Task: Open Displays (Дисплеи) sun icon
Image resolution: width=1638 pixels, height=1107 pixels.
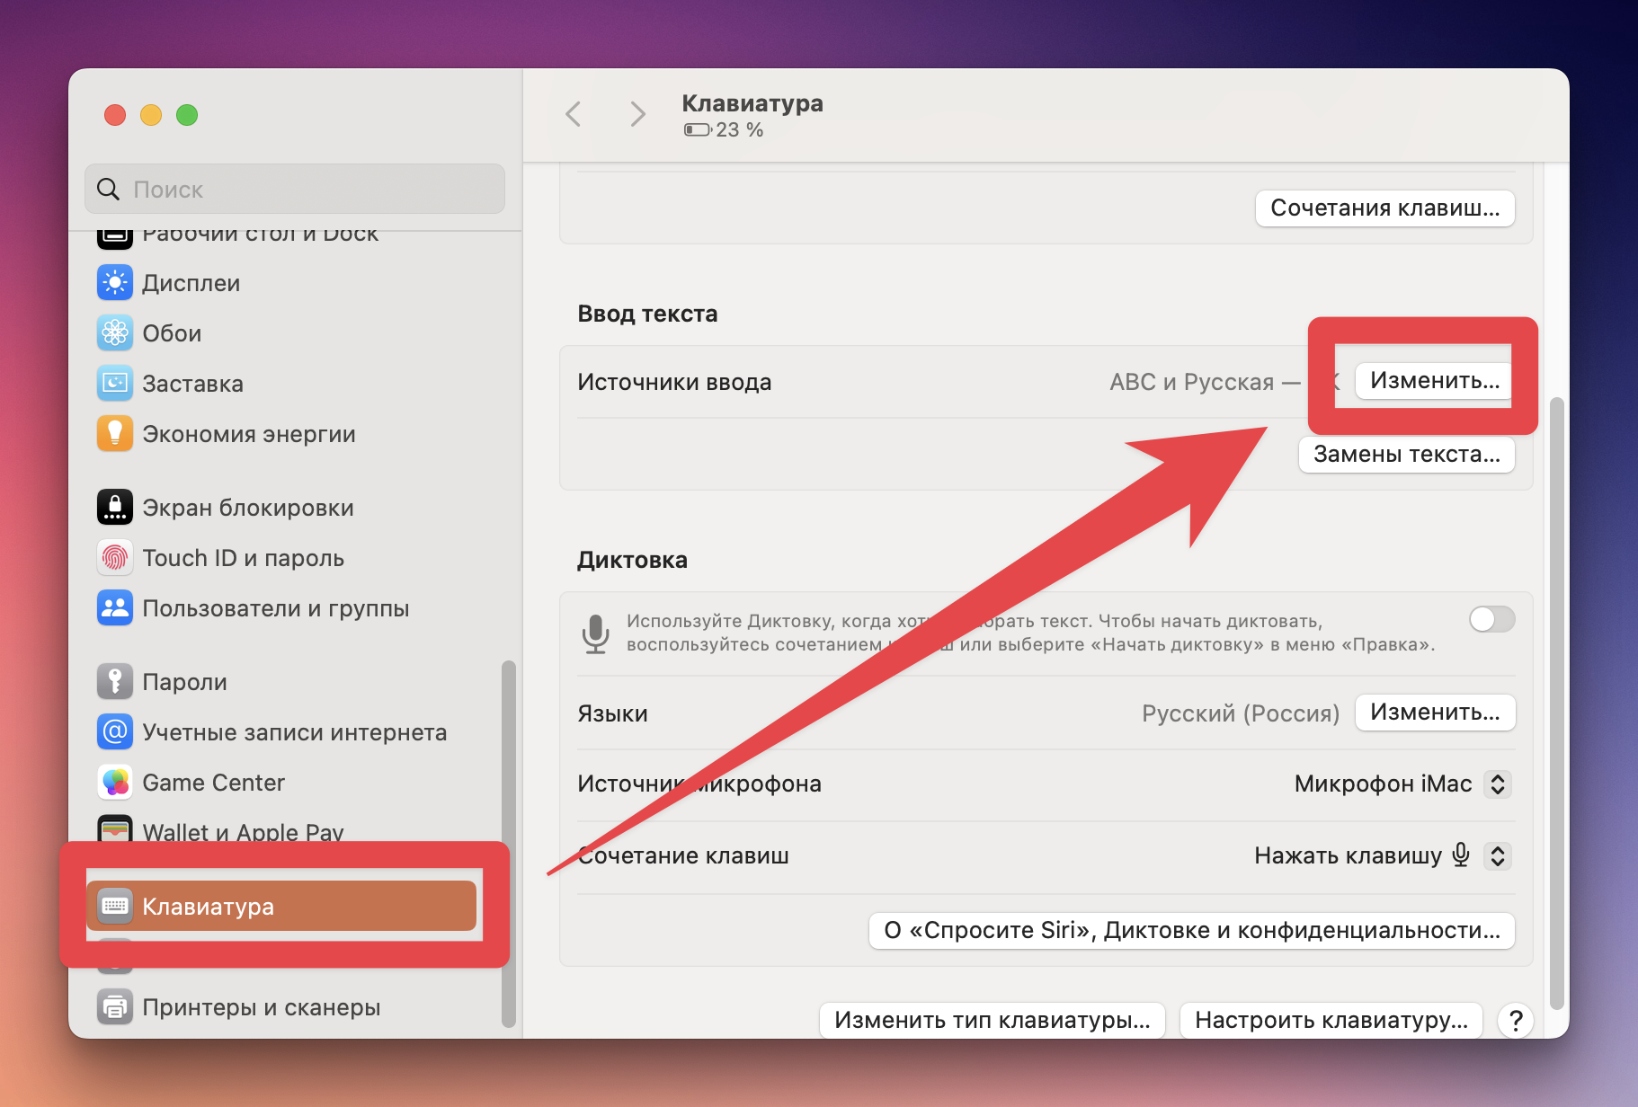Action: pyautogui.click(x=115, y=283)
